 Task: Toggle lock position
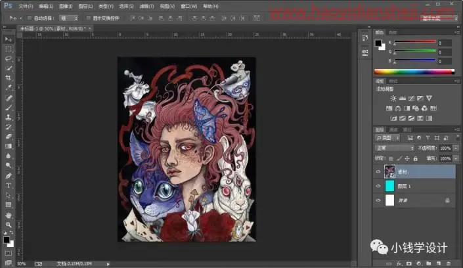point(407,159)
